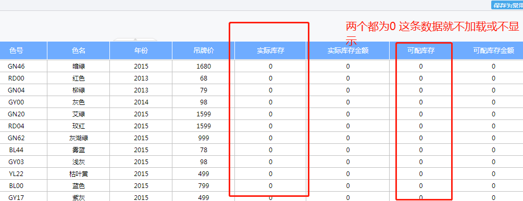Viewport: 523px width, 201px height.
Task: Click the 柳绿 color name cell
Action: point(79,90)
